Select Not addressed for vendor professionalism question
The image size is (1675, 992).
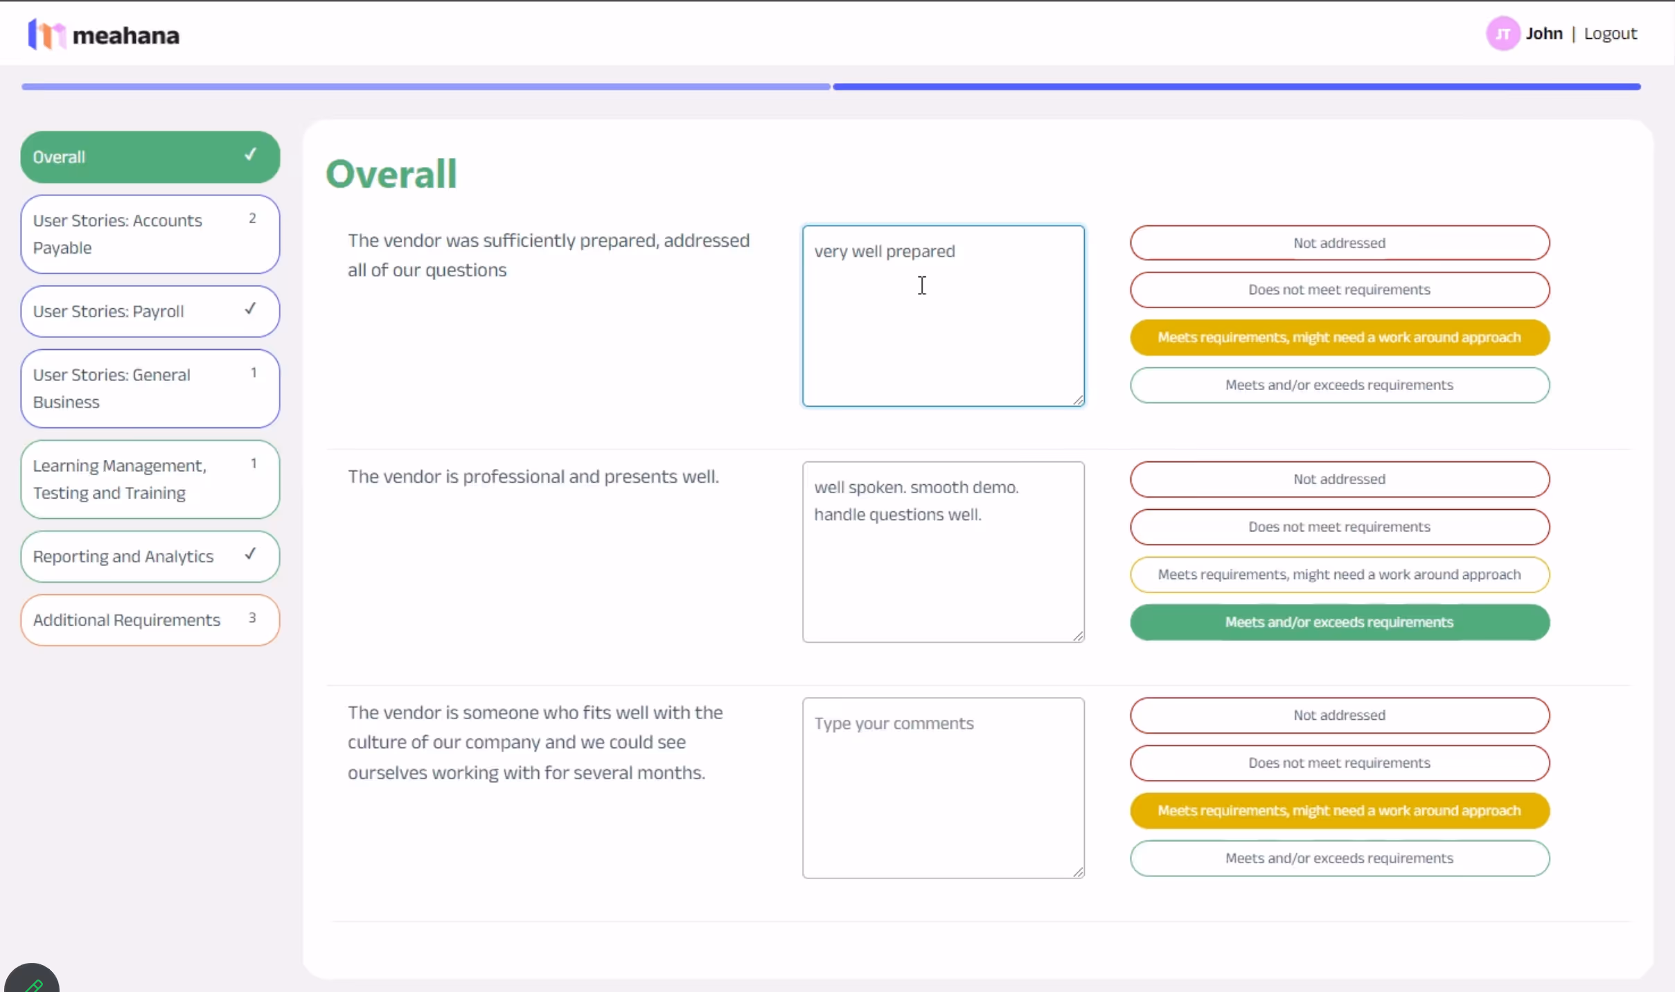(x=1340, y=479)
